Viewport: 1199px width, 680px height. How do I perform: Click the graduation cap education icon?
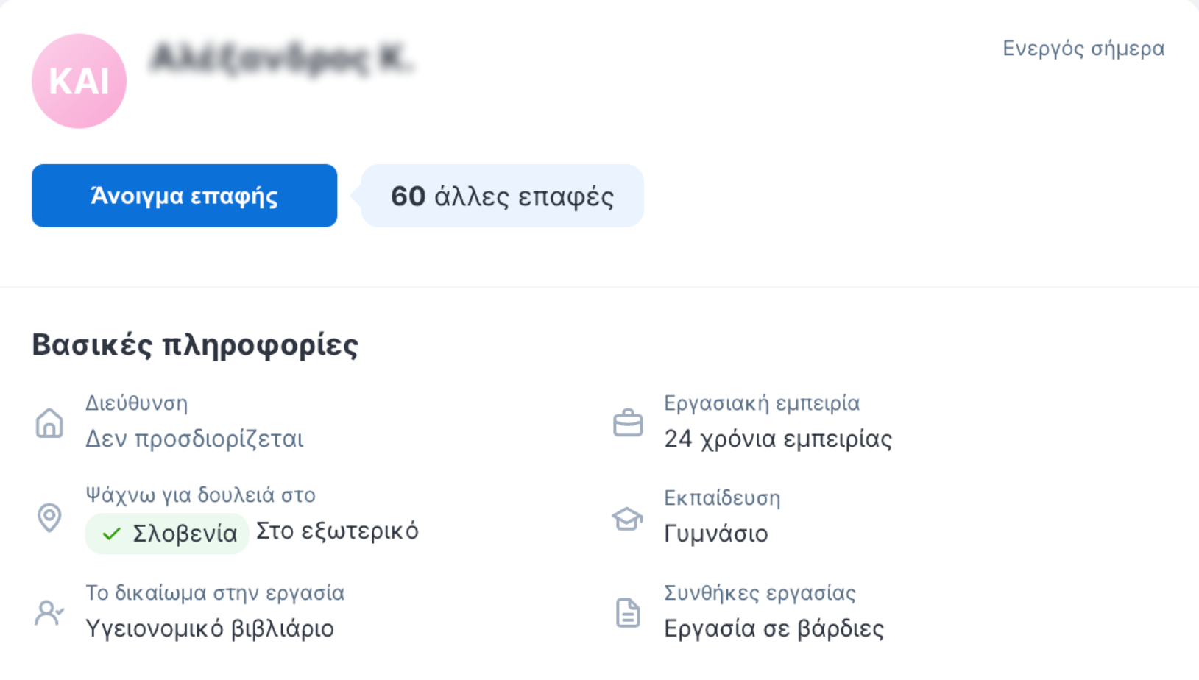pyautogui.click(x=628, y=519)
